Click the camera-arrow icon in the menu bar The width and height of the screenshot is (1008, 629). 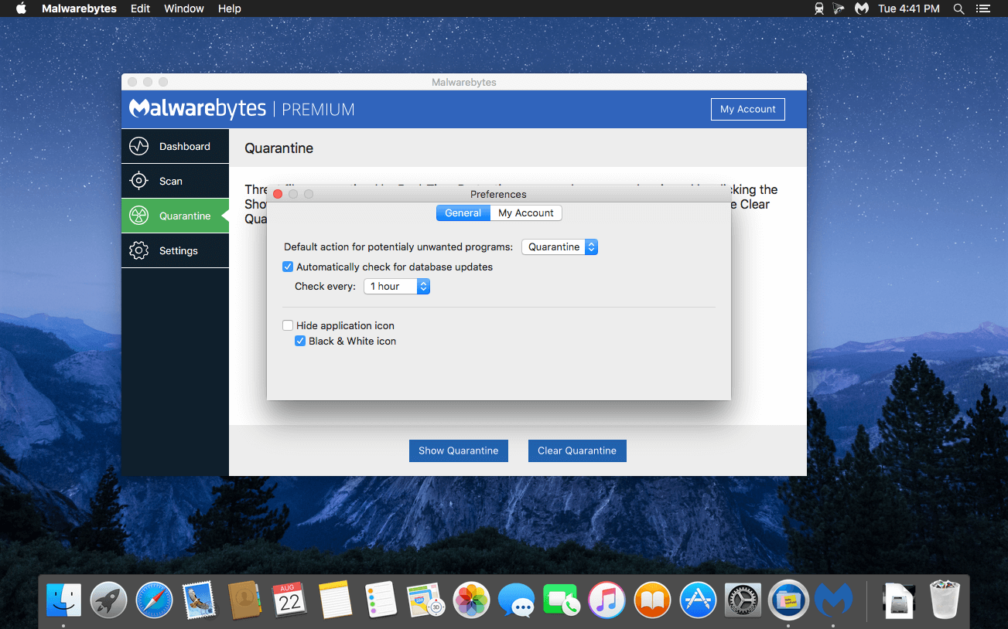839,8
